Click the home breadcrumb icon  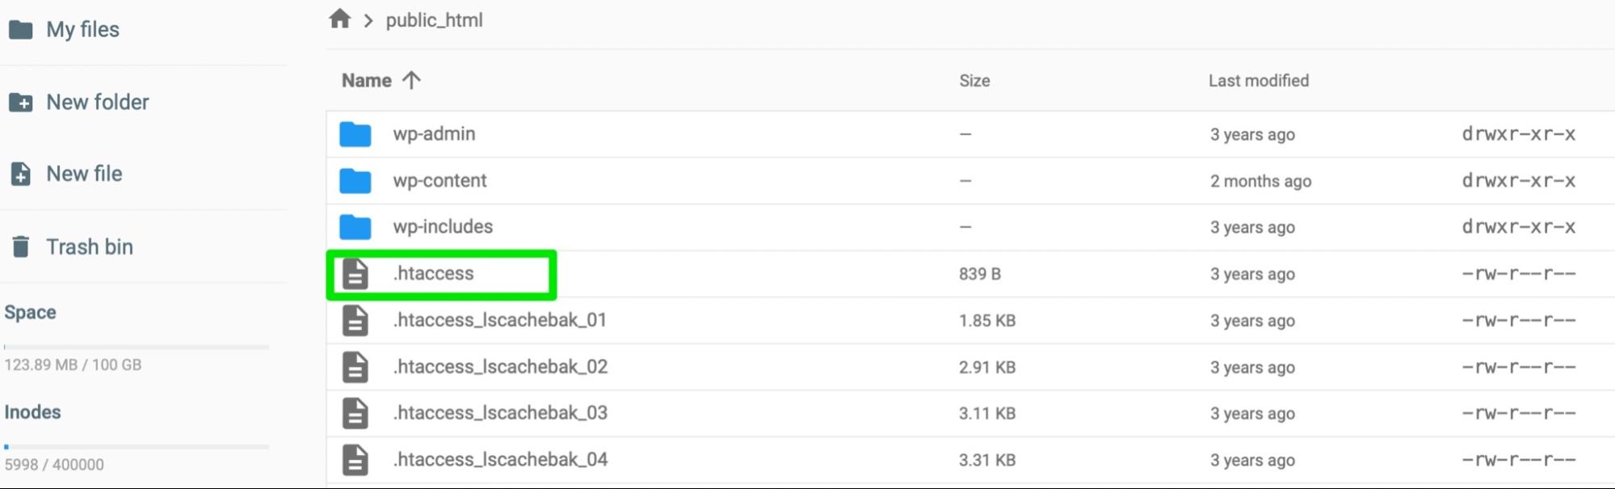[340, 19]
